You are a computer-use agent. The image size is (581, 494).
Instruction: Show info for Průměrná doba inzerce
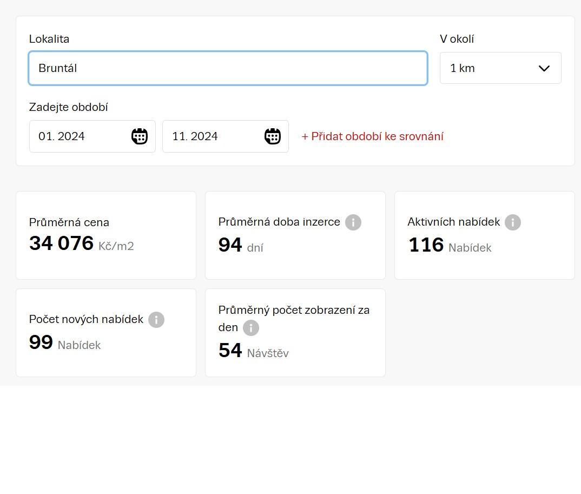coord(353,222)
